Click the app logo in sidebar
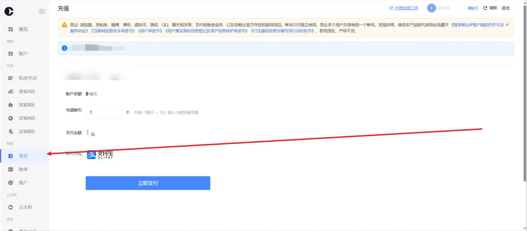The height and width of the screenshot is (231, 527). [x=9, y=11]
